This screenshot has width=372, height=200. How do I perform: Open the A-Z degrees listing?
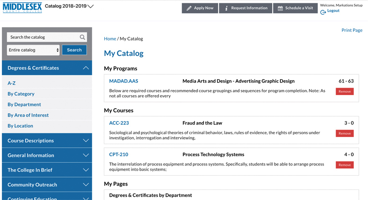pos(11,83)
